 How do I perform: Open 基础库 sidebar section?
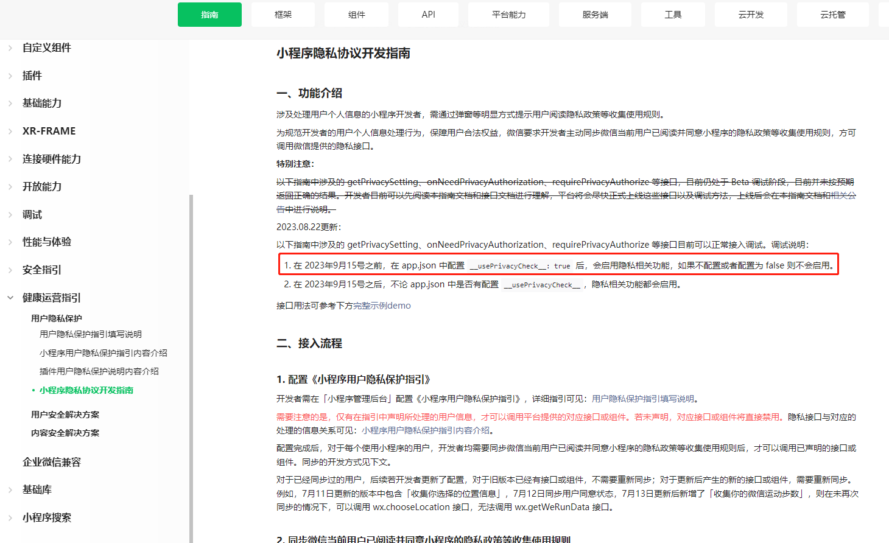[37, 489]
